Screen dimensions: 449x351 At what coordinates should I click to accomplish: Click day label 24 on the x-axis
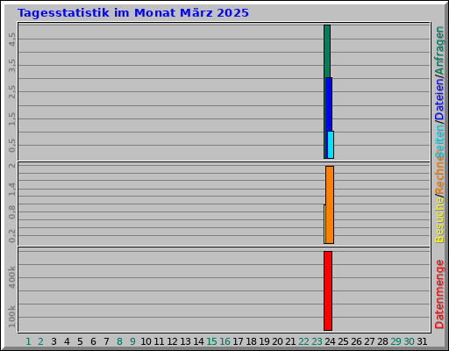[x=330, y=341]
